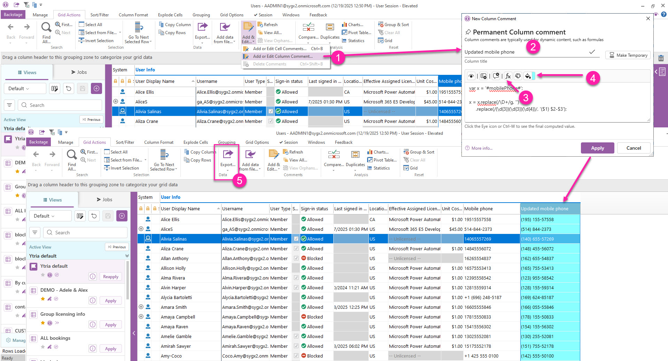The width and height of the screenshot is (668, 361).
Task: Collapse the views panel with the left arrow
Action: point(134,333)
